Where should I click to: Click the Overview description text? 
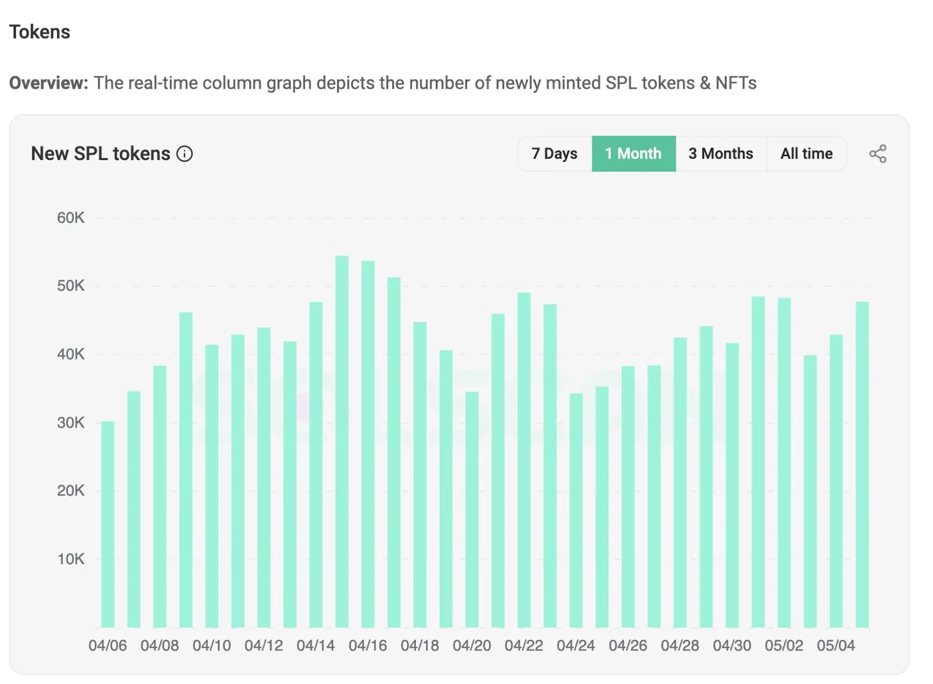[x=383, y=83]
